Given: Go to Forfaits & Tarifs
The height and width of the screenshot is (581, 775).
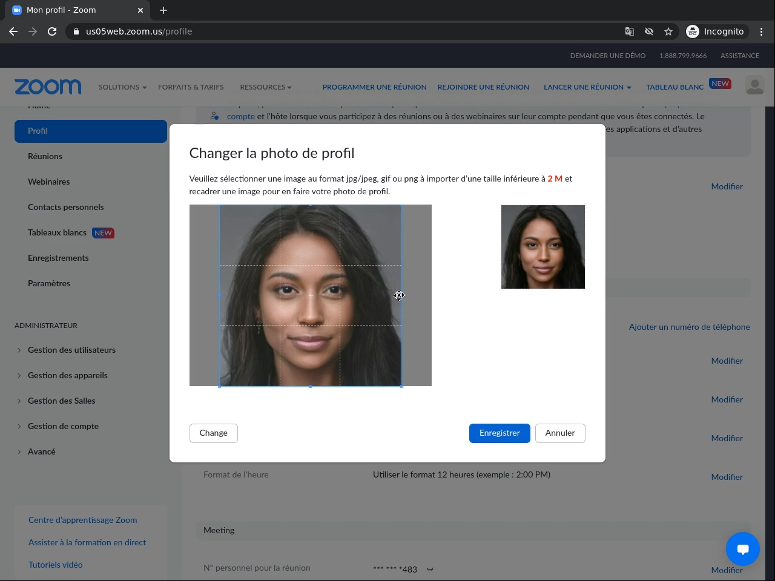Looking at the screenshot, I should coord(191,87).
